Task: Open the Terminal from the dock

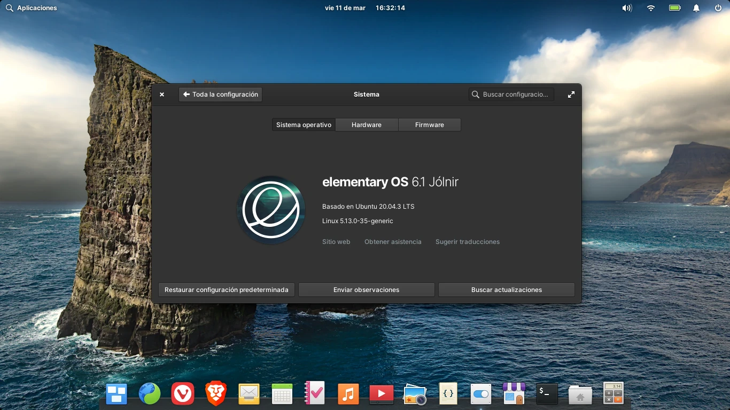Action: pyautogui.click(x=547, y=394)
